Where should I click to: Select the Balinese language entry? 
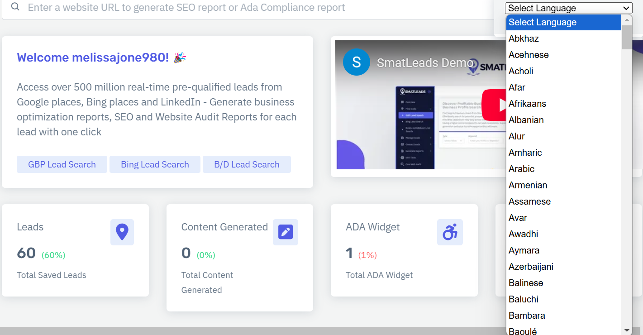526,283
